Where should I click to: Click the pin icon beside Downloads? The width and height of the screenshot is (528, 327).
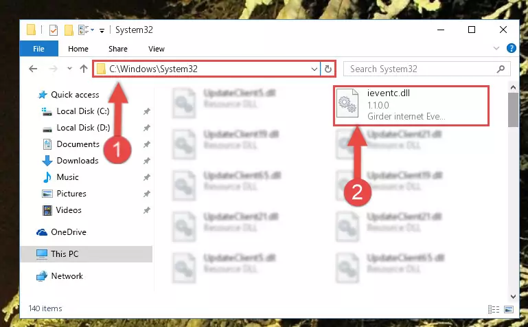[146, 161]
